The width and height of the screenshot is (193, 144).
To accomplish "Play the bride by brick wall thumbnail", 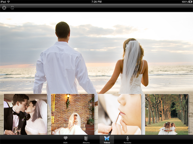I will pos(73,114).
